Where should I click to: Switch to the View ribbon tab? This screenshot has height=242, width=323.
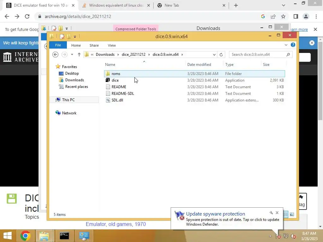(x=112, y=45)
